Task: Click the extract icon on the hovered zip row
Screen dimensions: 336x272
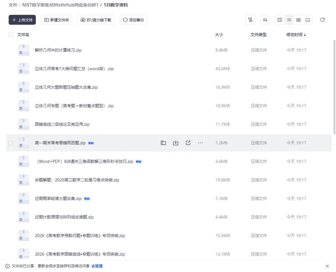Action: [163, 143]
